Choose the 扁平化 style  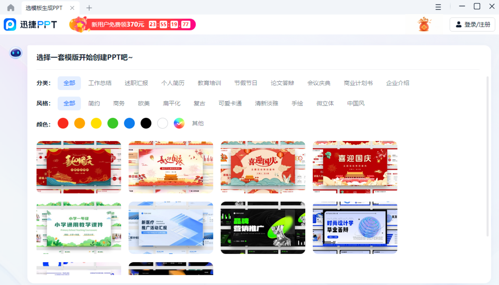point(172,103)
